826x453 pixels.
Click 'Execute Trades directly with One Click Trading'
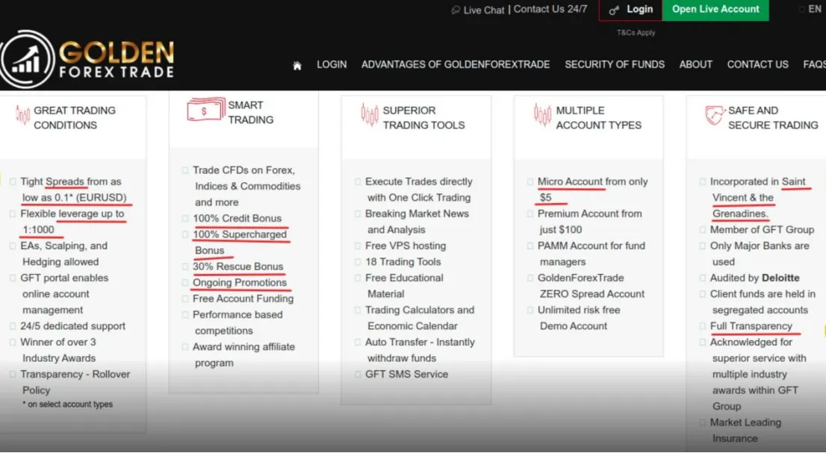[x=419, y=190]
